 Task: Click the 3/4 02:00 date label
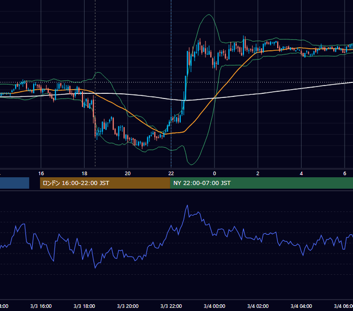258,306
